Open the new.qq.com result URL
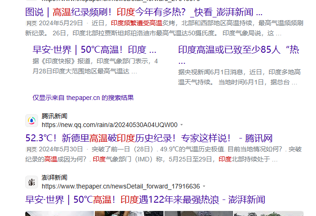Image resolution: width=316 pixels, height=216 pixels. pyautogui.click(x=109, y=125)
